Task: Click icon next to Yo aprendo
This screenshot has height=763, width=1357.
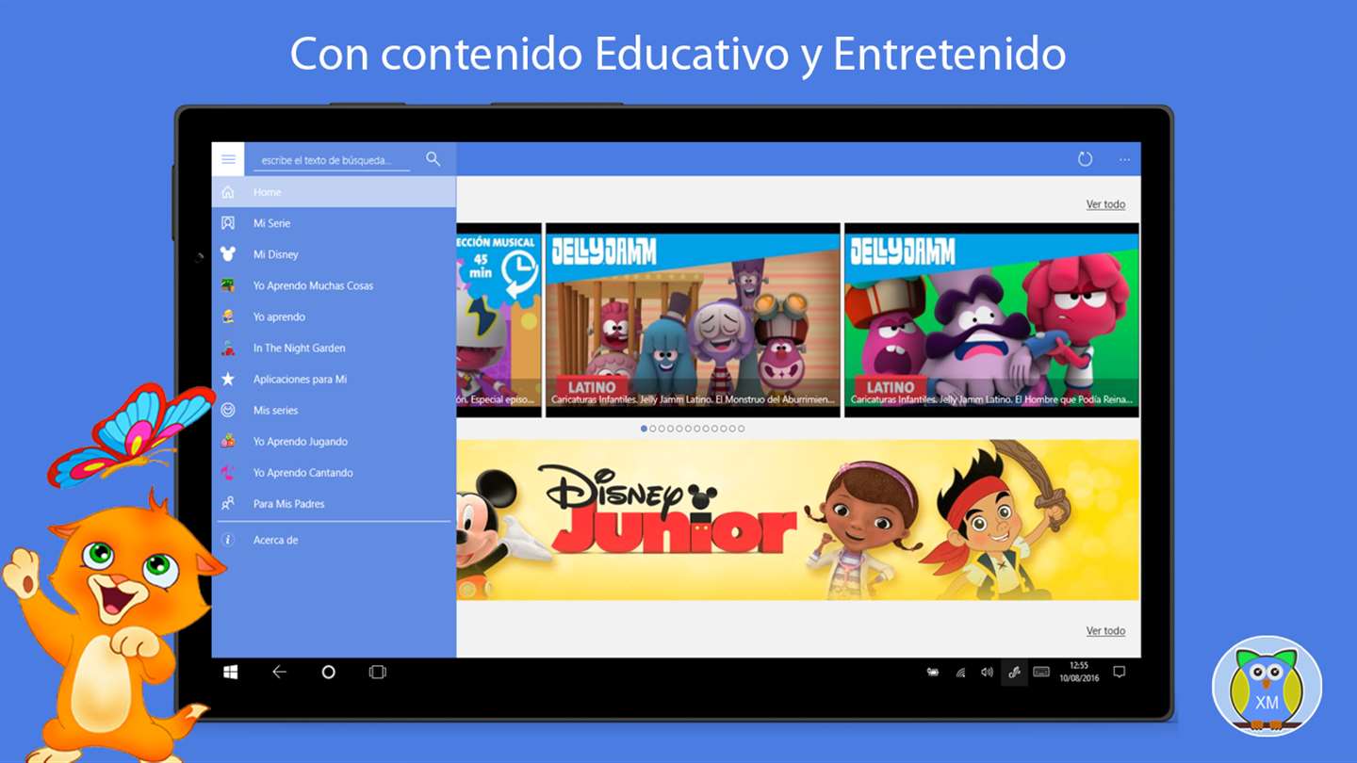Action: tap(228, 317)
